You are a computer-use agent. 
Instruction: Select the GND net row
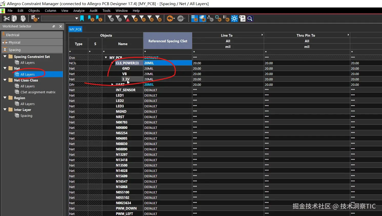pos(126,68)
